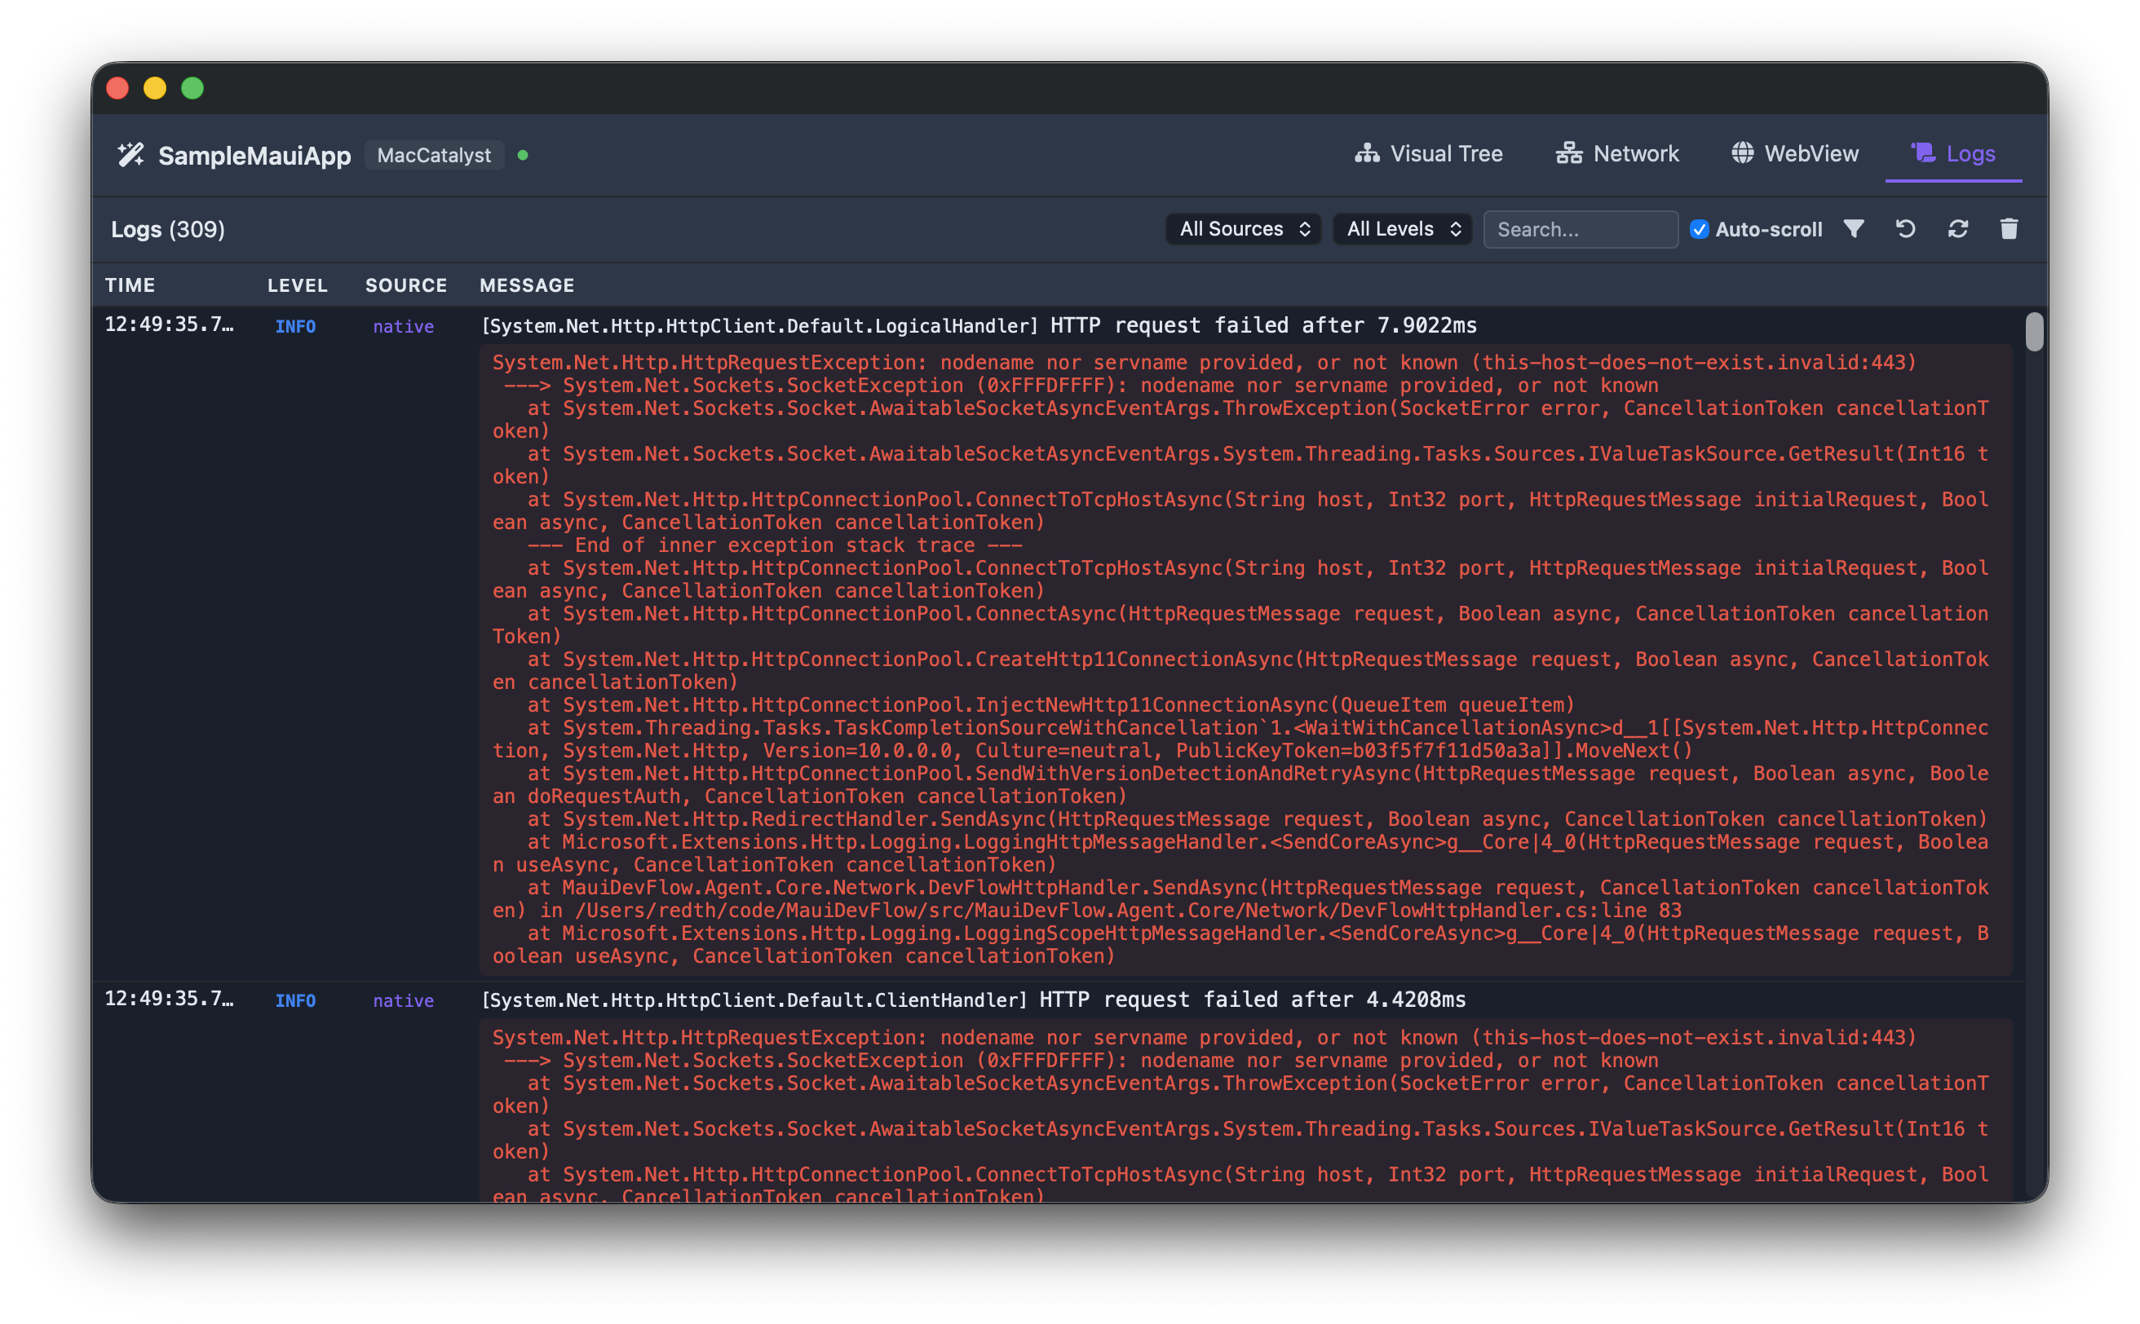Switch to the Network tab
Screen dimensions: 2140x1324
pyautogui.click(x=1617, y=153)
